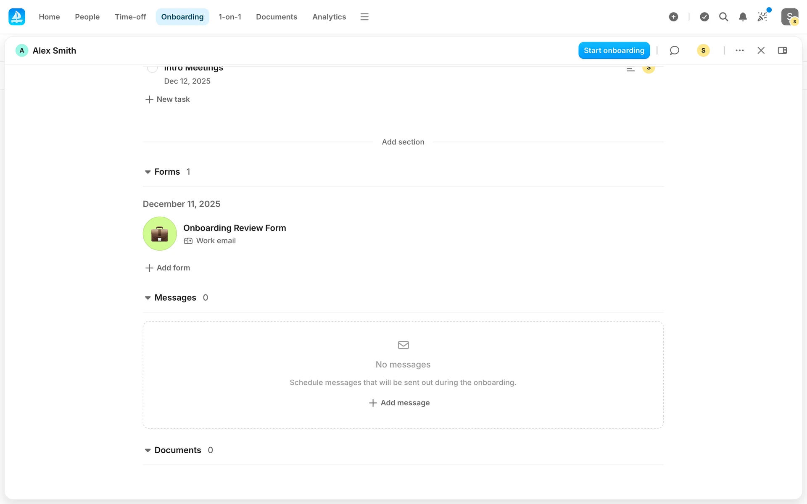Collapse the Forms section
The width and height of the screenshot is (807, 504).
pyautogui.click(x=148, y=172)
